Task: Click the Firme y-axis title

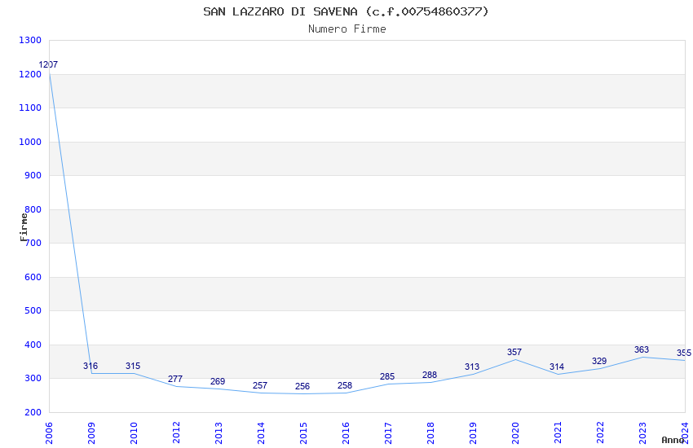Action: [24, 227]
